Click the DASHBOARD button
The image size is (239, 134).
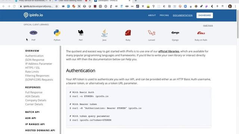(x=205, y=15)
